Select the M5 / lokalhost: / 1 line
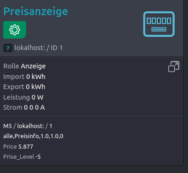The height and width of the screenshot is (173, 188). [x=28, y=126]
